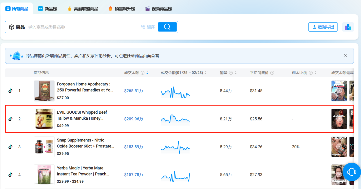This screenshot has height=189, width=361.
Task: Show help for 销量 question icon
Action: pos(231,73)
